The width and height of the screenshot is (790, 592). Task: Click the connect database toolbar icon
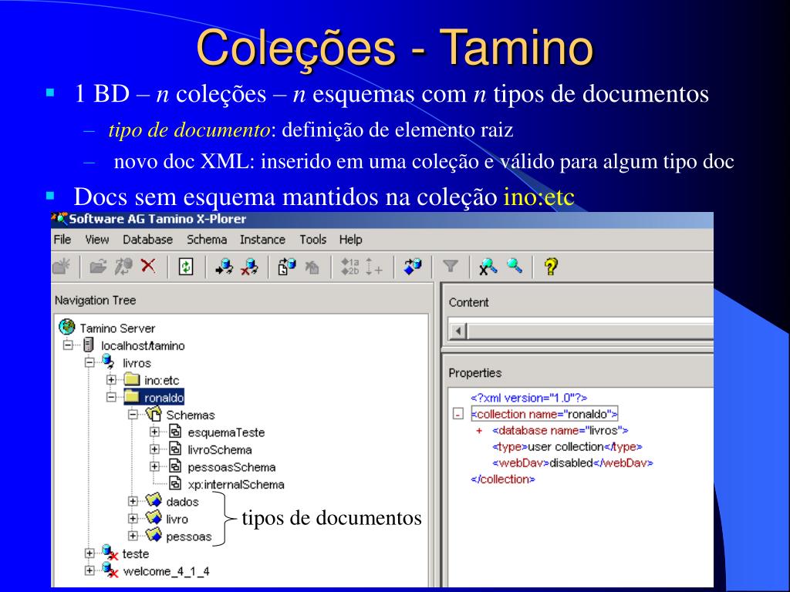(x=225, y=266)
